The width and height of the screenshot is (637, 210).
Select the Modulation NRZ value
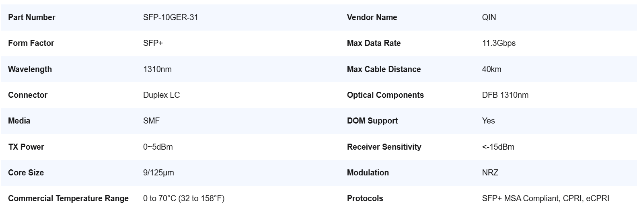[490, 173]
